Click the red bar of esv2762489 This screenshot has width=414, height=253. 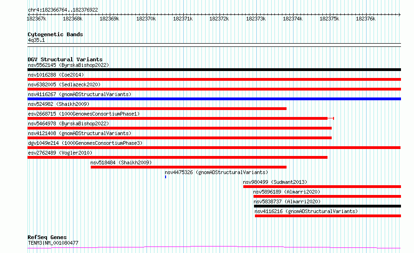click(177, 157)
